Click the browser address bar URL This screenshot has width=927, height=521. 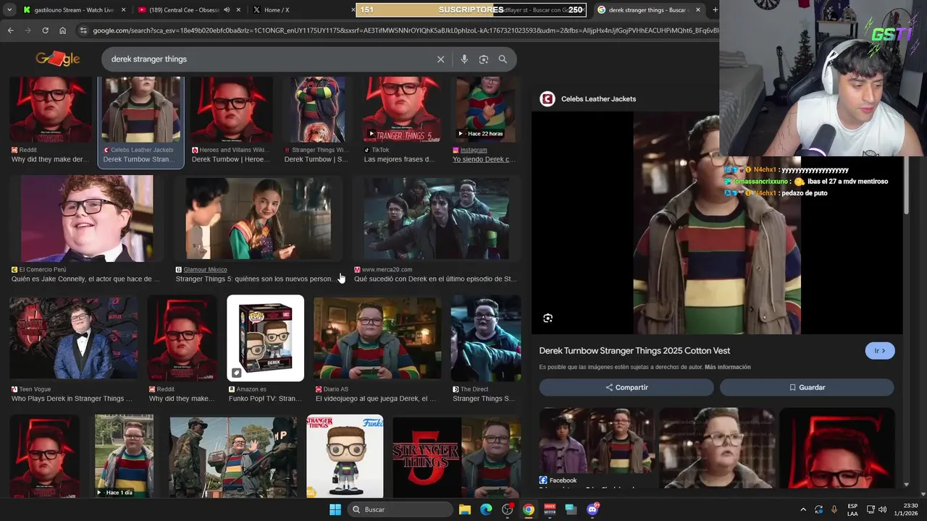point(406,30)
